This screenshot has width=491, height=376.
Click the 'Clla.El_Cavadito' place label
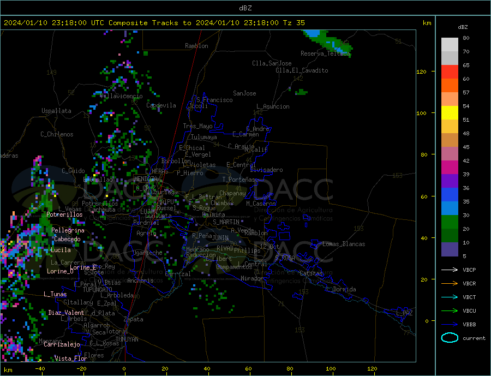coord(302,70)
